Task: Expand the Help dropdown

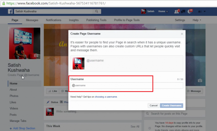Action: point(197,20)
